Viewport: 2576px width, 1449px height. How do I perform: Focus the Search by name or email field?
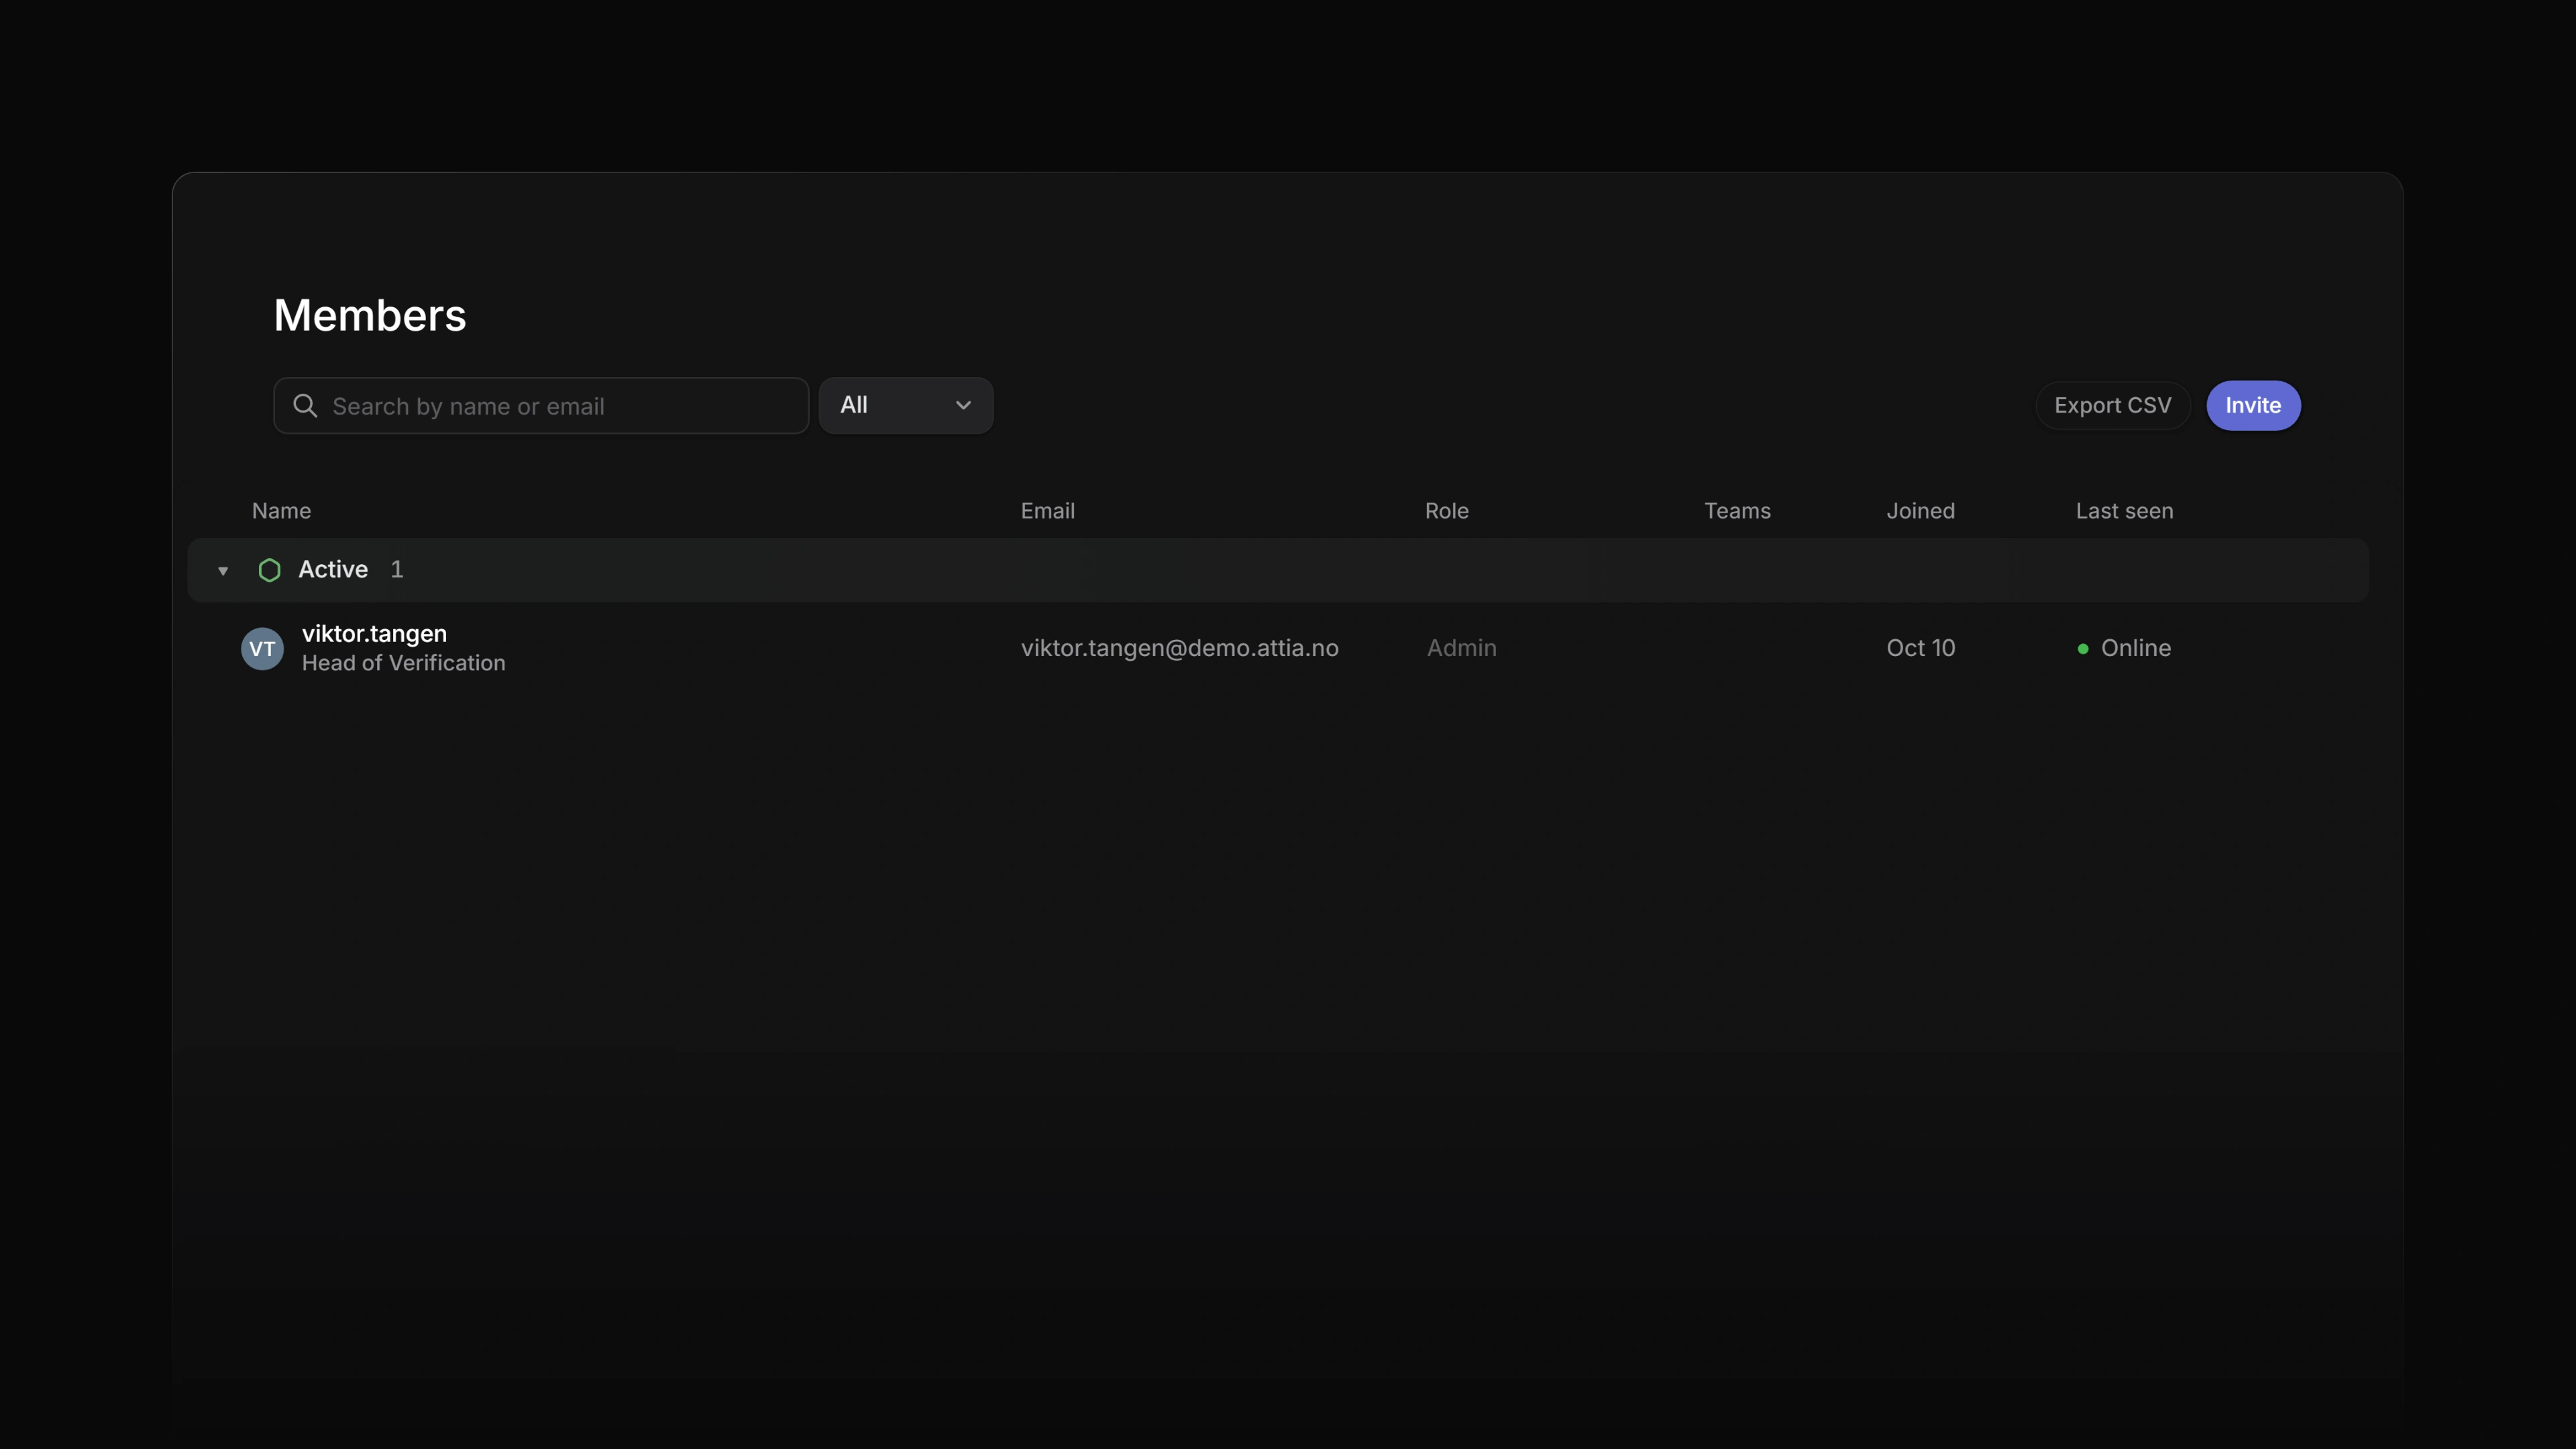[x=541, y=406]
